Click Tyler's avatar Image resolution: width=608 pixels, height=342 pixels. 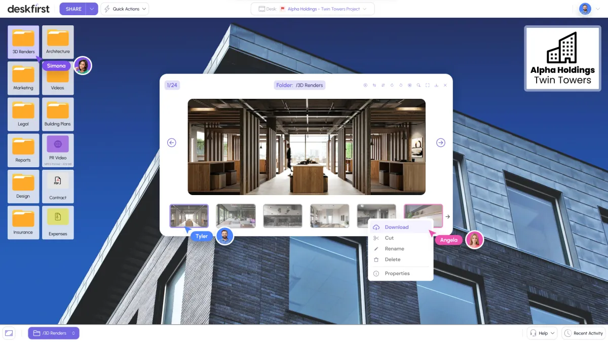tap(224, 236)
